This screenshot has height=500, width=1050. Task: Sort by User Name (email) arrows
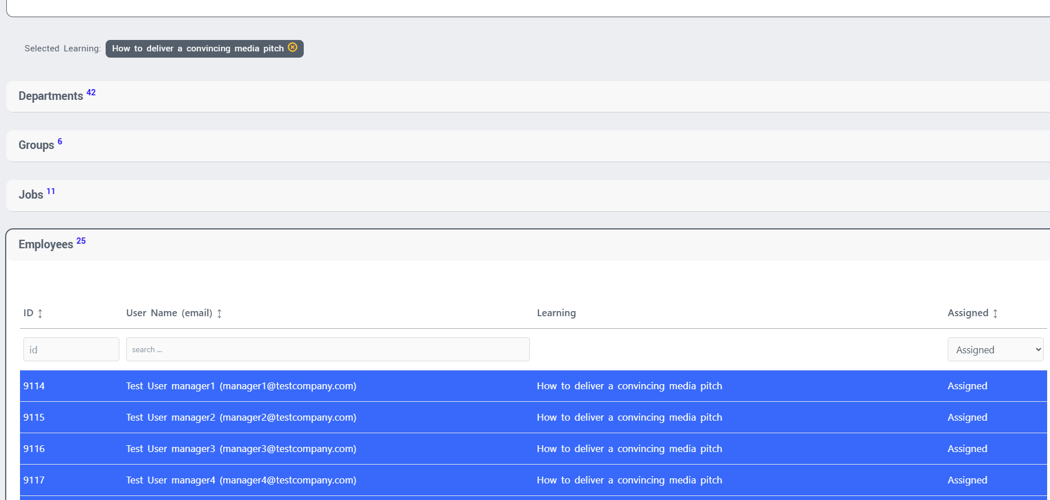coord(219,313)
